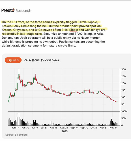Click the 2025 year label below chart
131x141 pixels.
(65, 131)
